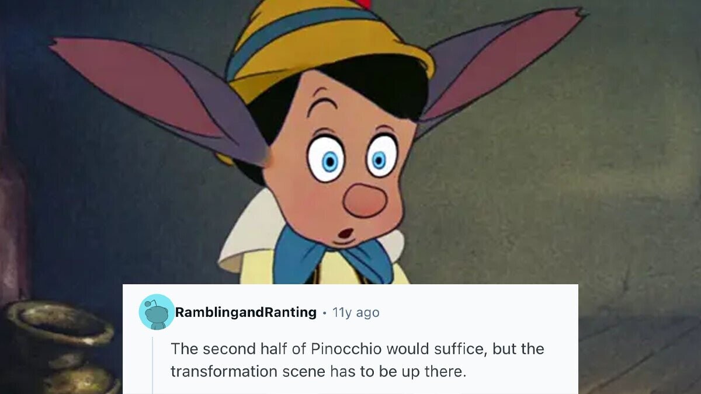Viewport: 701px width, 394px height.
Task: Click the "transformation scene" comment line
Action: [x=318, y=371]
